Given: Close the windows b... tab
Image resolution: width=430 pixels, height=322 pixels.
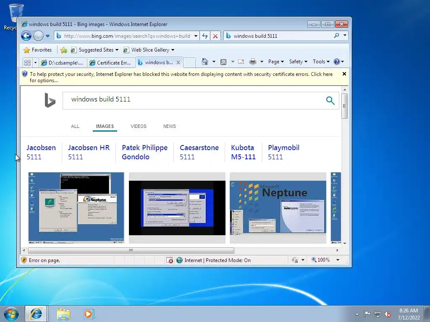Looking at the screenshot, I should [178, 62].
